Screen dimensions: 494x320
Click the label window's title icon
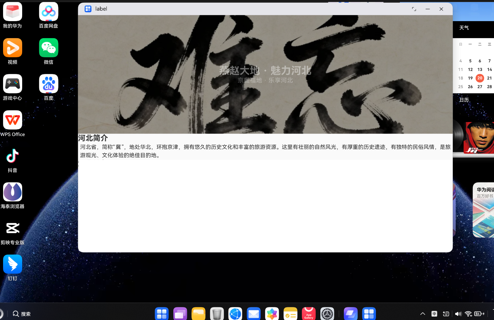(x=88, y=9)
